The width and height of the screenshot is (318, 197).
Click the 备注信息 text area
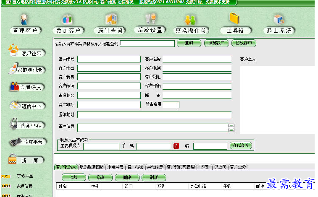(x=153, y=128)
